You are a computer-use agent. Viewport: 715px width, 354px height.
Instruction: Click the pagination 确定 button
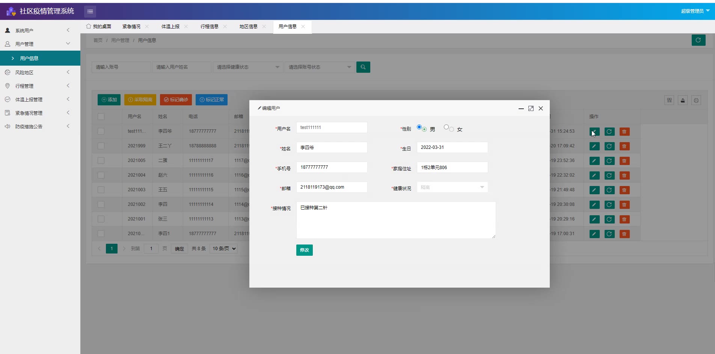(x=180, y=249)
